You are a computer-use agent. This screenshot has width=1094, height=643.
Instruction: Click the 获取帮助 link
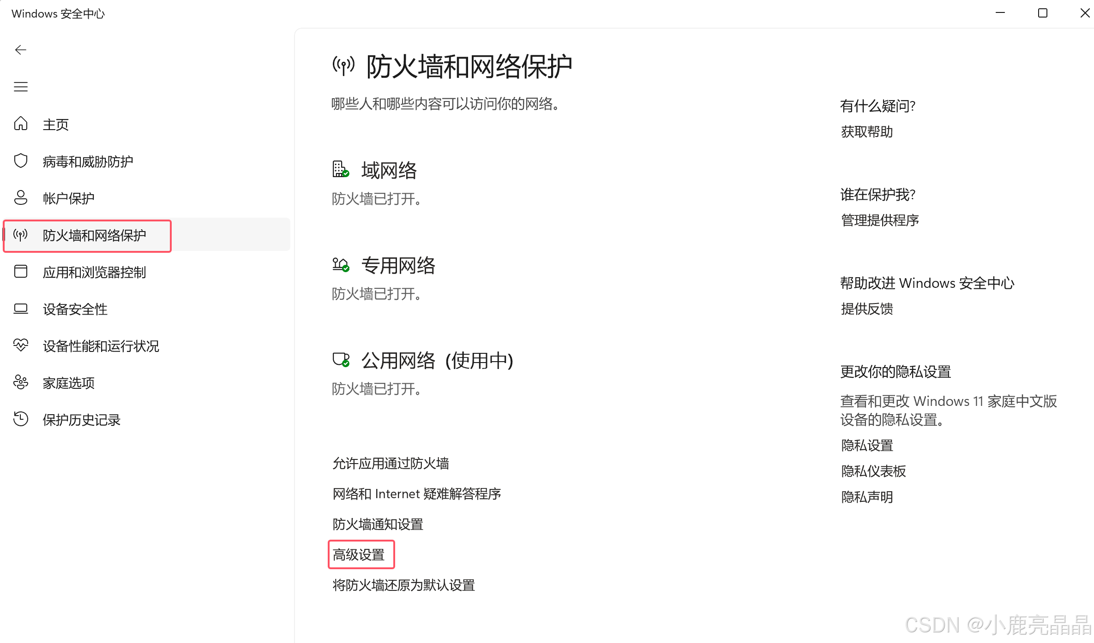(866, 132)
